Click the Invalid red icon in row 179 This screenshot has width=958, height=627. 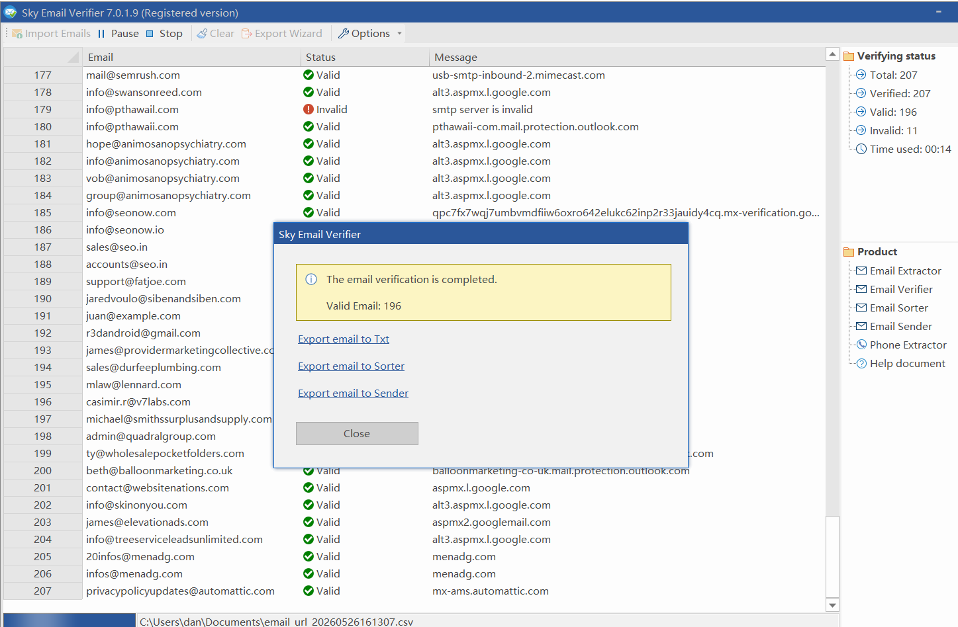309,110
